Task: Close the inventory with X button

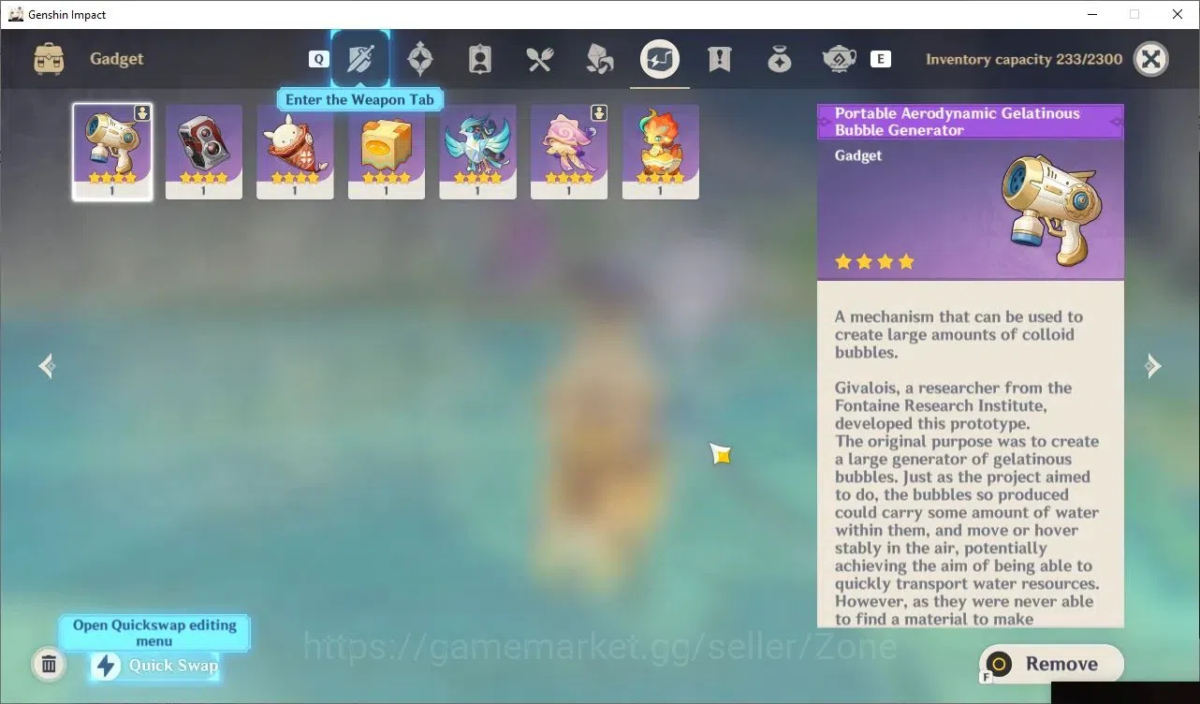Action: 1151,59
